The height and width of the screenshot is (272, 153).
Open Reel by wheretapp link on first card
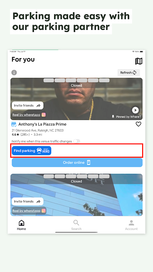click(26, 115)
